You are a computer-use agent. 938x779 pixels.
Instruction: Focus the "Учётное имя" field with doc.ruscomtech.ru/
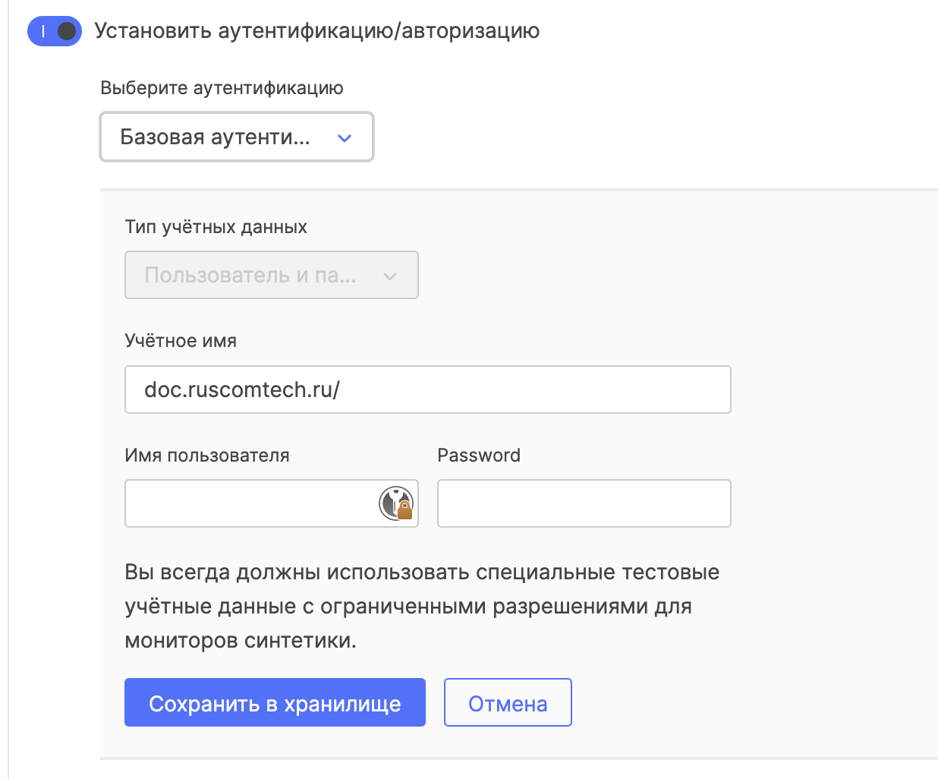coord(427,389)
